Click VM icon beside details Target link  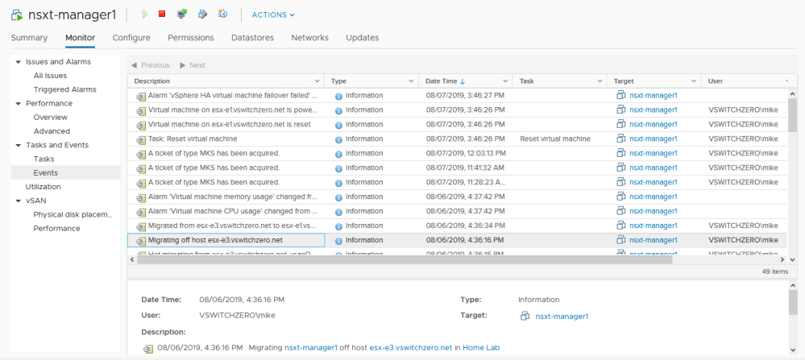click(525, 317)
